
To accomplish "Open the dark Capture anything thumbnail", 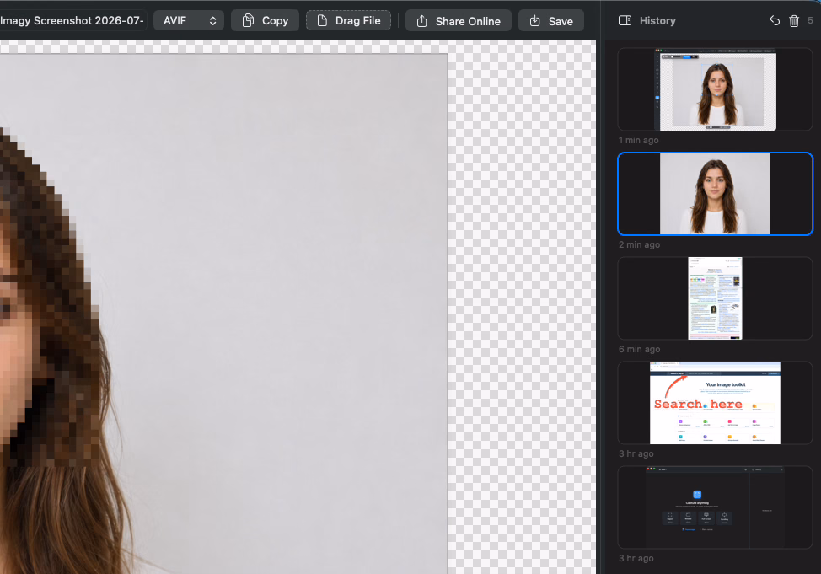I will [715, 507].
